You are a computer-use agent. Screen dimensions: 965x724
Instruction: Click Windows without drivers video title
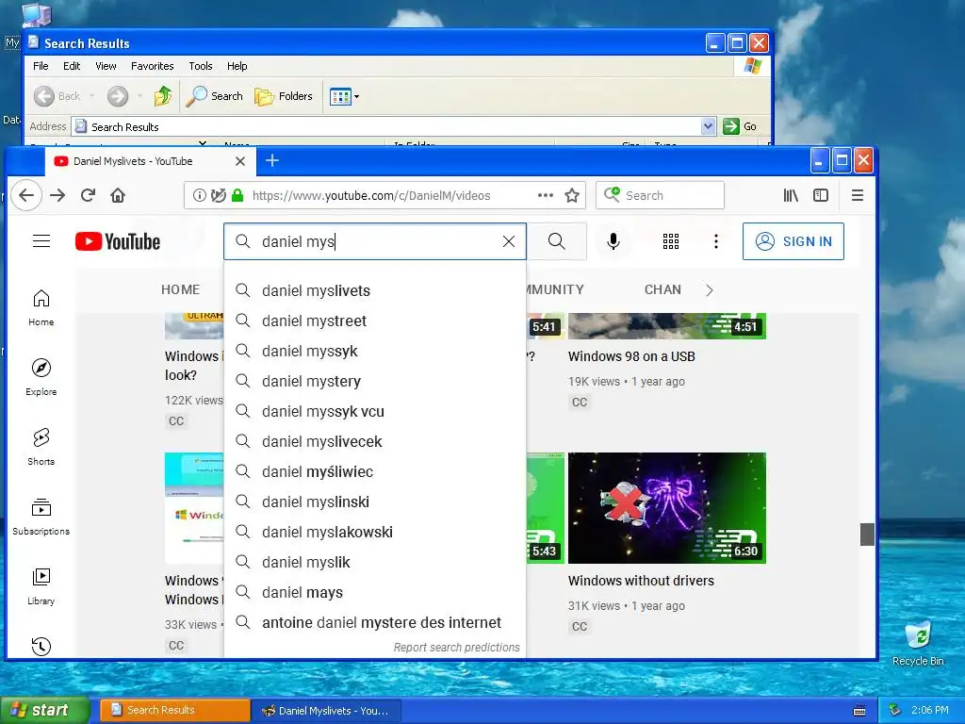coord(641,581)
